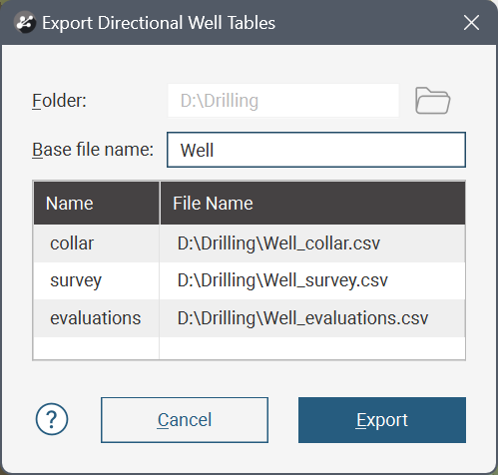Click the Well_survey.csv file name cell

pos(312,280)
